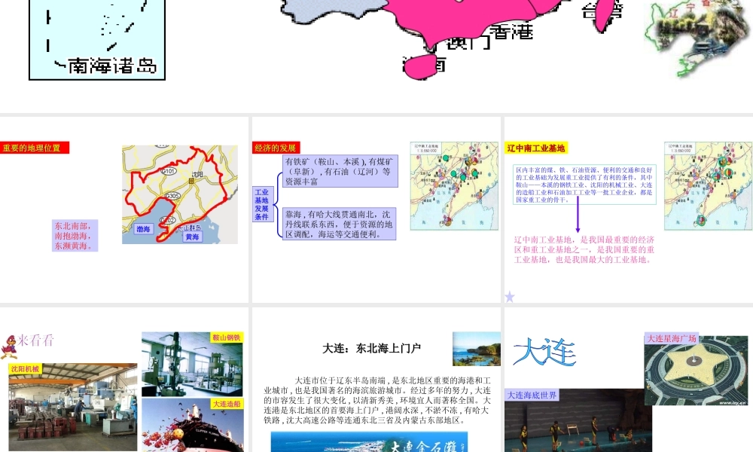Image resolution: width=753 pixels, height=452 pixels.
Task: Click the industrial base map in 辽中南工业基地 slide
Action: (x=709, y=186)
